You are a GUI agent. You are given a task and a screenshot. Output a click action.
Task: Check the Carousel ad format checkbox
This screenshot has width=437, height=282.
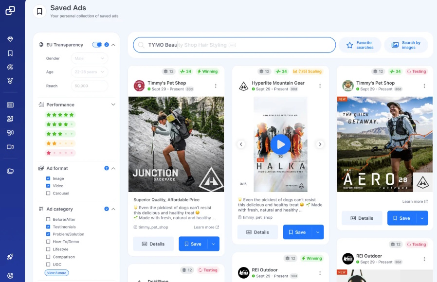tap(48, 193)
